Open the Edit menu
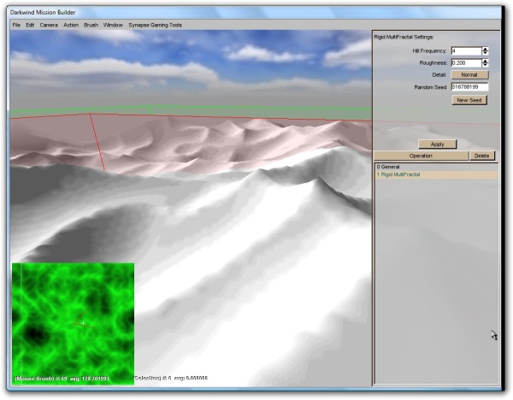513x400 pixels. [x=30, y=25]
